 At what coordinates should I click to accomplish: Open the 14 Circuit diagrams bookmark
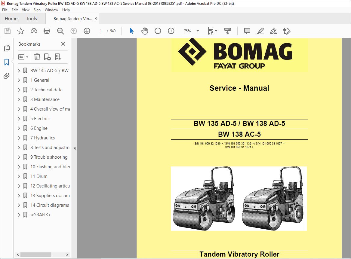pos(50,205)
